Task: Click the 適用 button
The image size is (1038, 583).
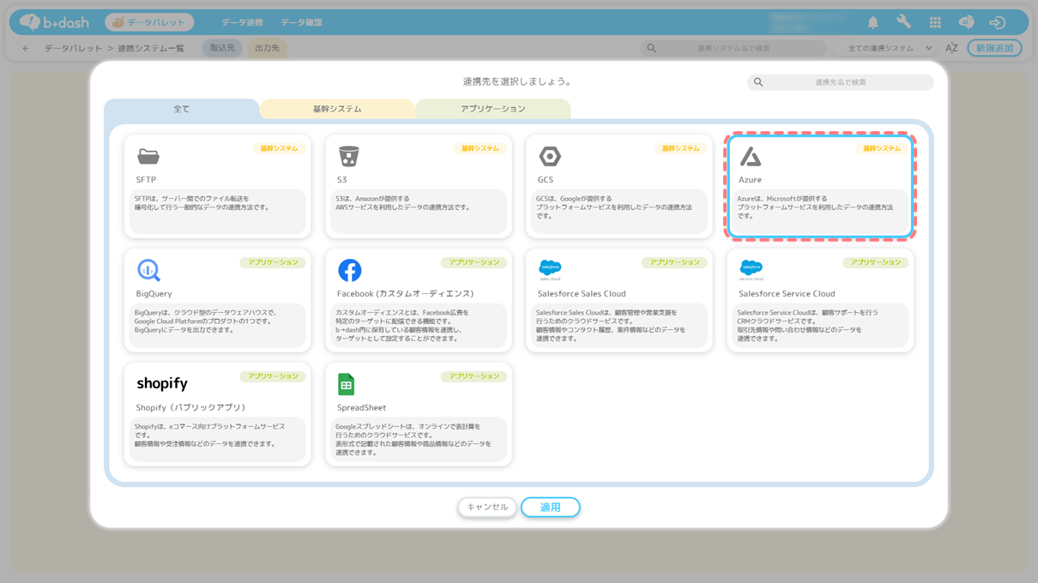Action: click(x=551, y=508)
